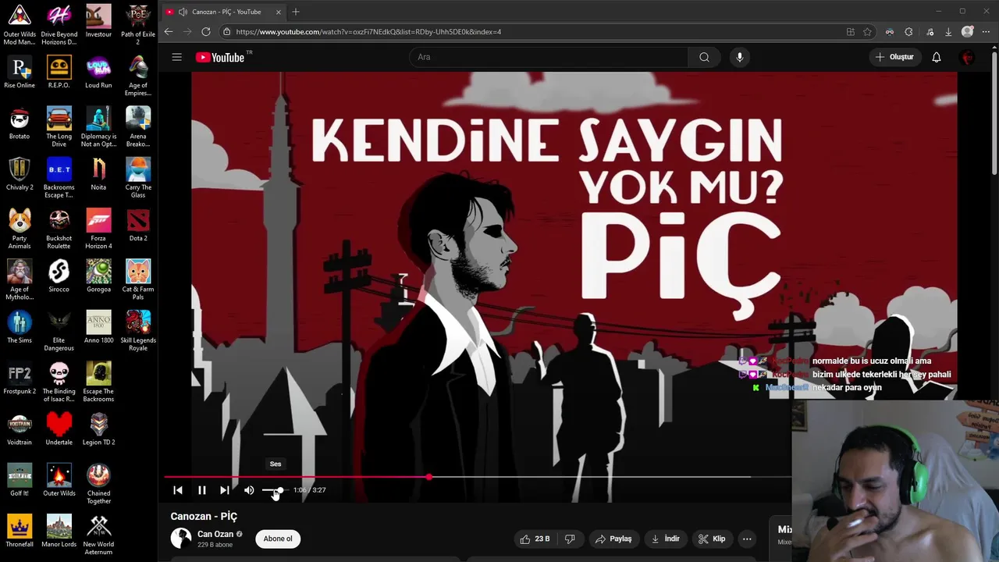This screenshot has height=562, width=999.
Task: Open the Investour desktop icon
Action: point(98,21)
